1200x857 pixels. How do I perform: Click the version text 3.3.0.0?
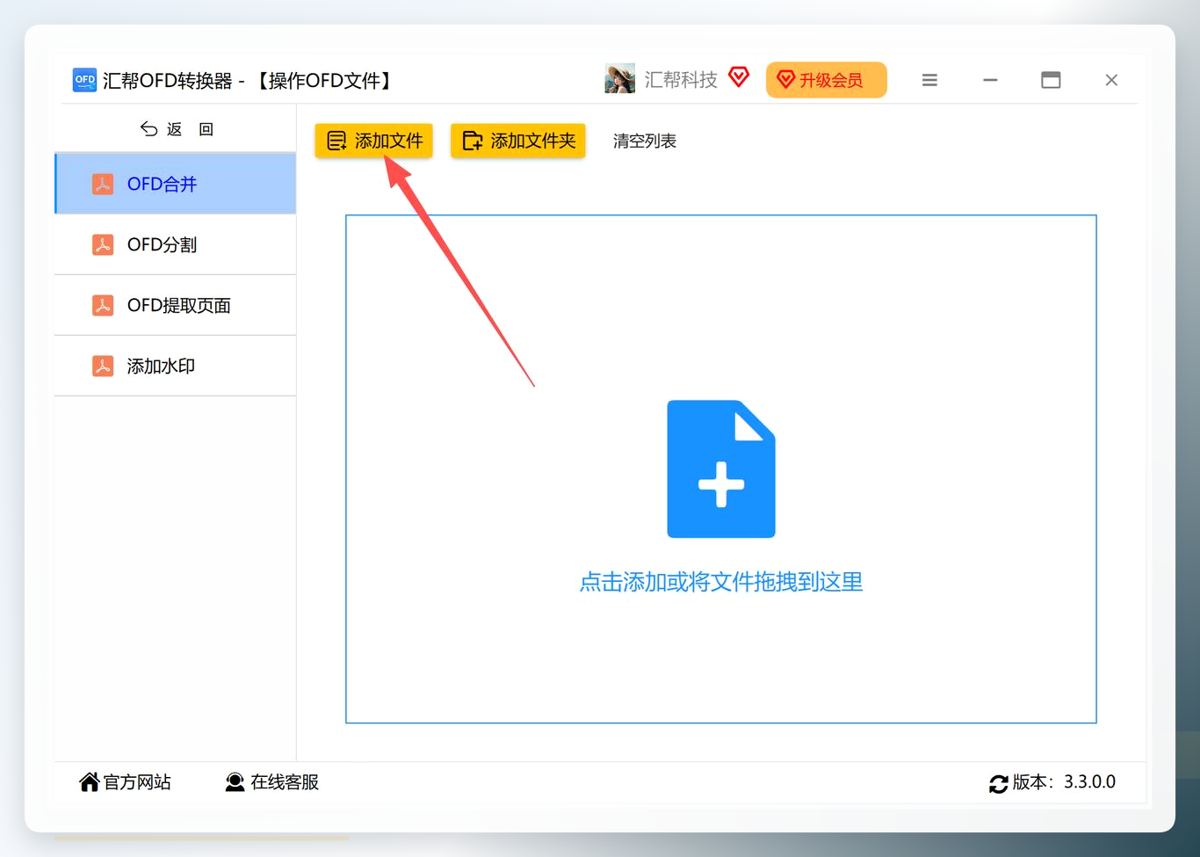[x=1089, y=781]
